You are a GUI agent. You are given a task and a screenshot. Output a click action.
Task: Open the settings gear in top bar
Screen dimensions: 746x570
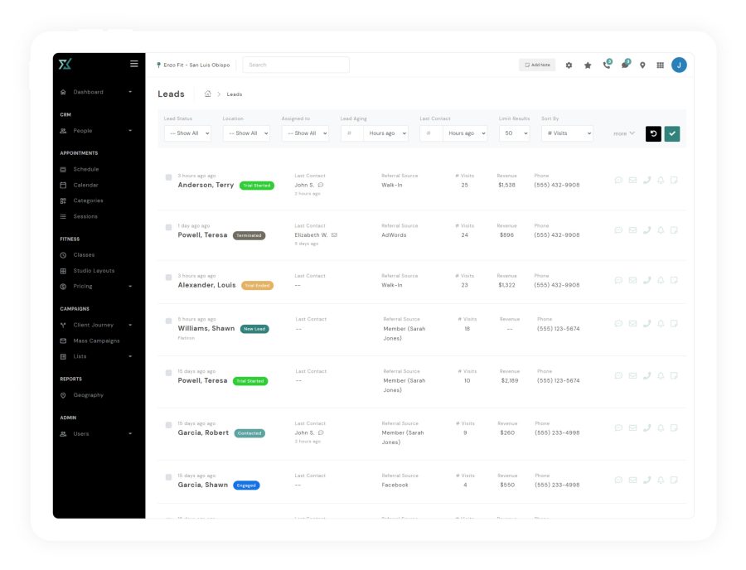click(569, 65)
